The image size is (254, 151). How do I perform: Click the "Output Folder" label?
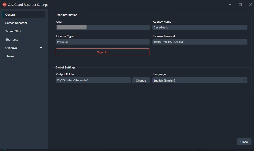65,74
